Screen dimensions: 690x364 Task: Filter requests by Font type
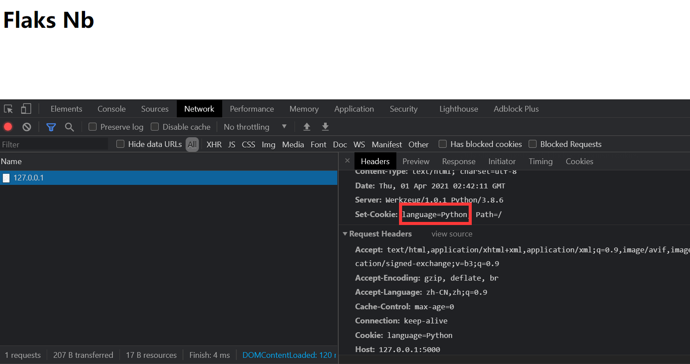click(318, 144)
